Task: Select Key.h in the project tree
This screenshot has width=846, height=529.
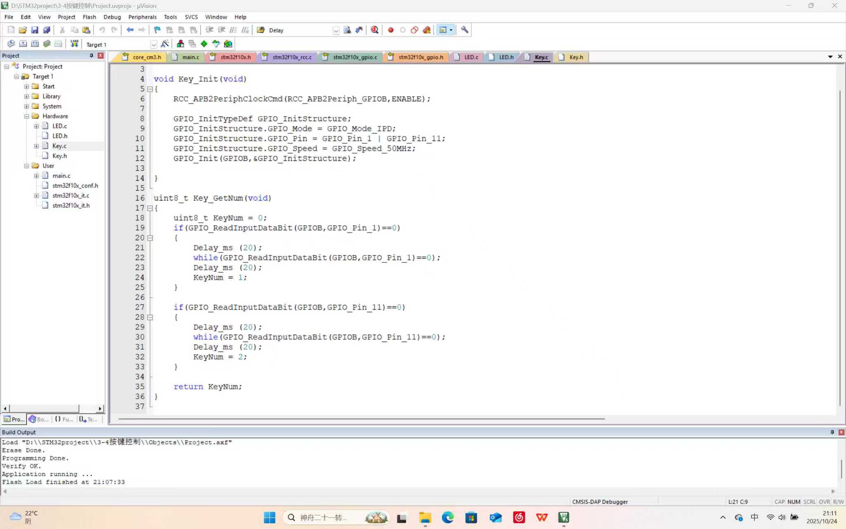Action: click(x=59, y=156)
